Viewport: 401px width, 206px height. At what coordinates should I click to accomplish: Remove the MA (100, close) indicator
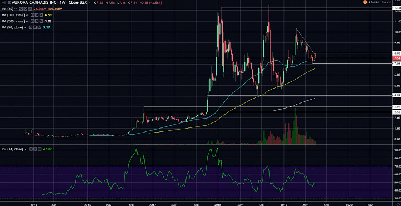click(x=41, y=15)
